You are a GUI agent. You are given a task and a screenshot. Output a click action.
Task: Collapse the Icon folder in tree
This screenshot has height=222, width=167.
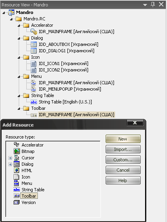[19, 57]
